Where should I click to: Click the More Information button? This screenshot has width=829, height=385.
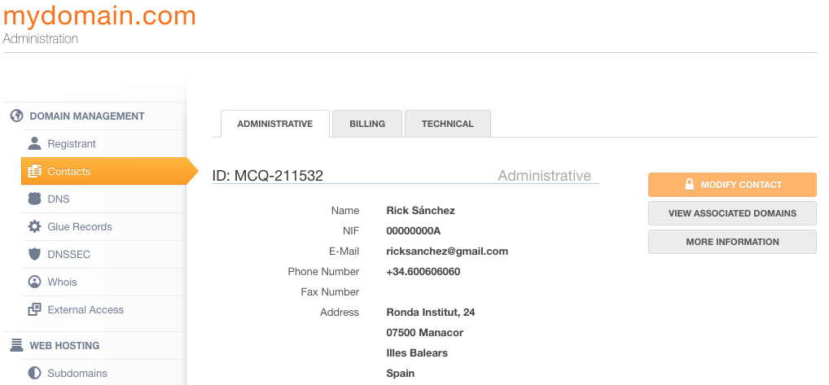732,242
